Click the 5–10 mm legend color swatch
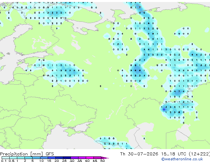Image resolution: width=210 pixels, height=162 pixels. (x=36, y=158)
